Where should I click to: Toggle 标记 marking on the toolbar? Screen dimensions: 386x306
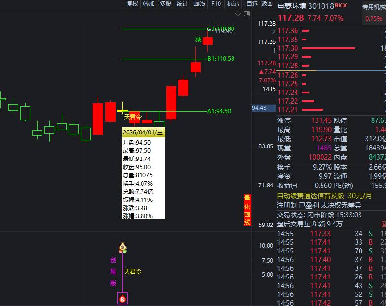[x=233, y=4]
